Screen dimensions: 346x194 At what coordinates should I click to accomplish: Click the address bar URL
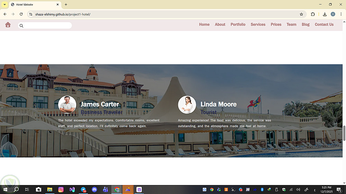point(63,14)
